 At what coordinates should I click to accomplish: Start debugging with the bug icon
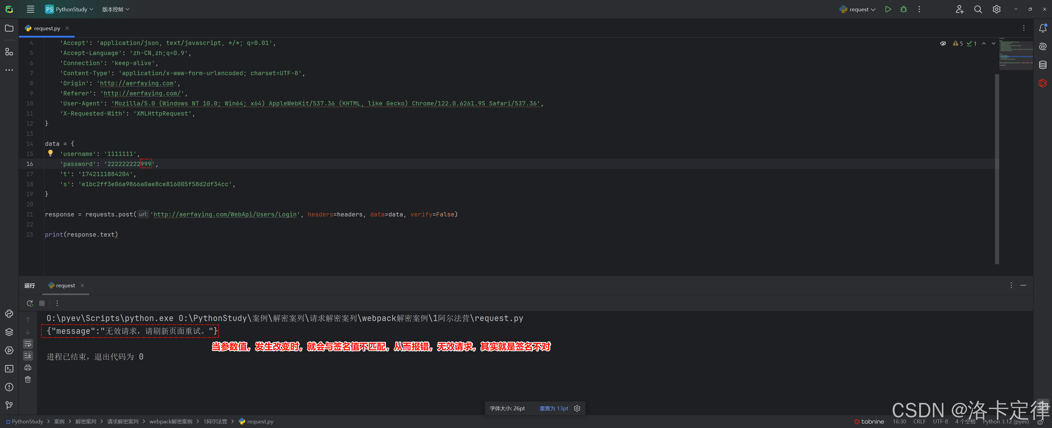tap(903, 9)
